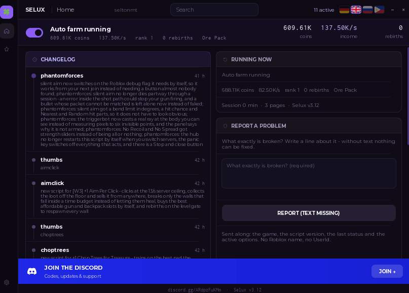Screen dimensions: 409x293
Task: Click the SELUX brand name in header
Action: 35,10
